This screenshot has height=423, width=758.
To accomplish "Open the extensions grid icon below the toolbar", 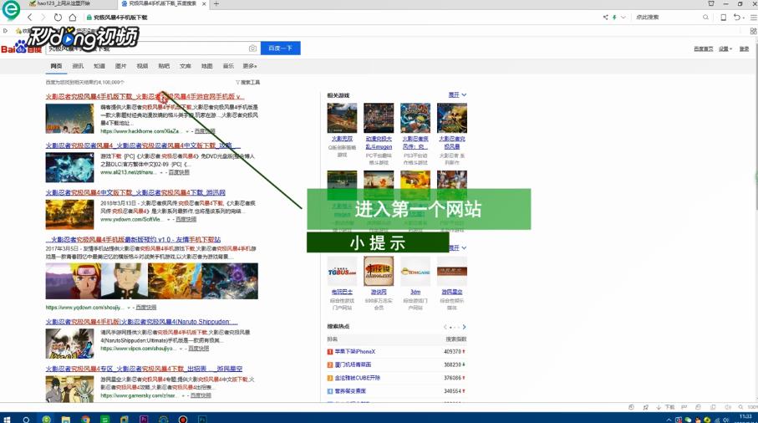I will click(x=753, y=31).
